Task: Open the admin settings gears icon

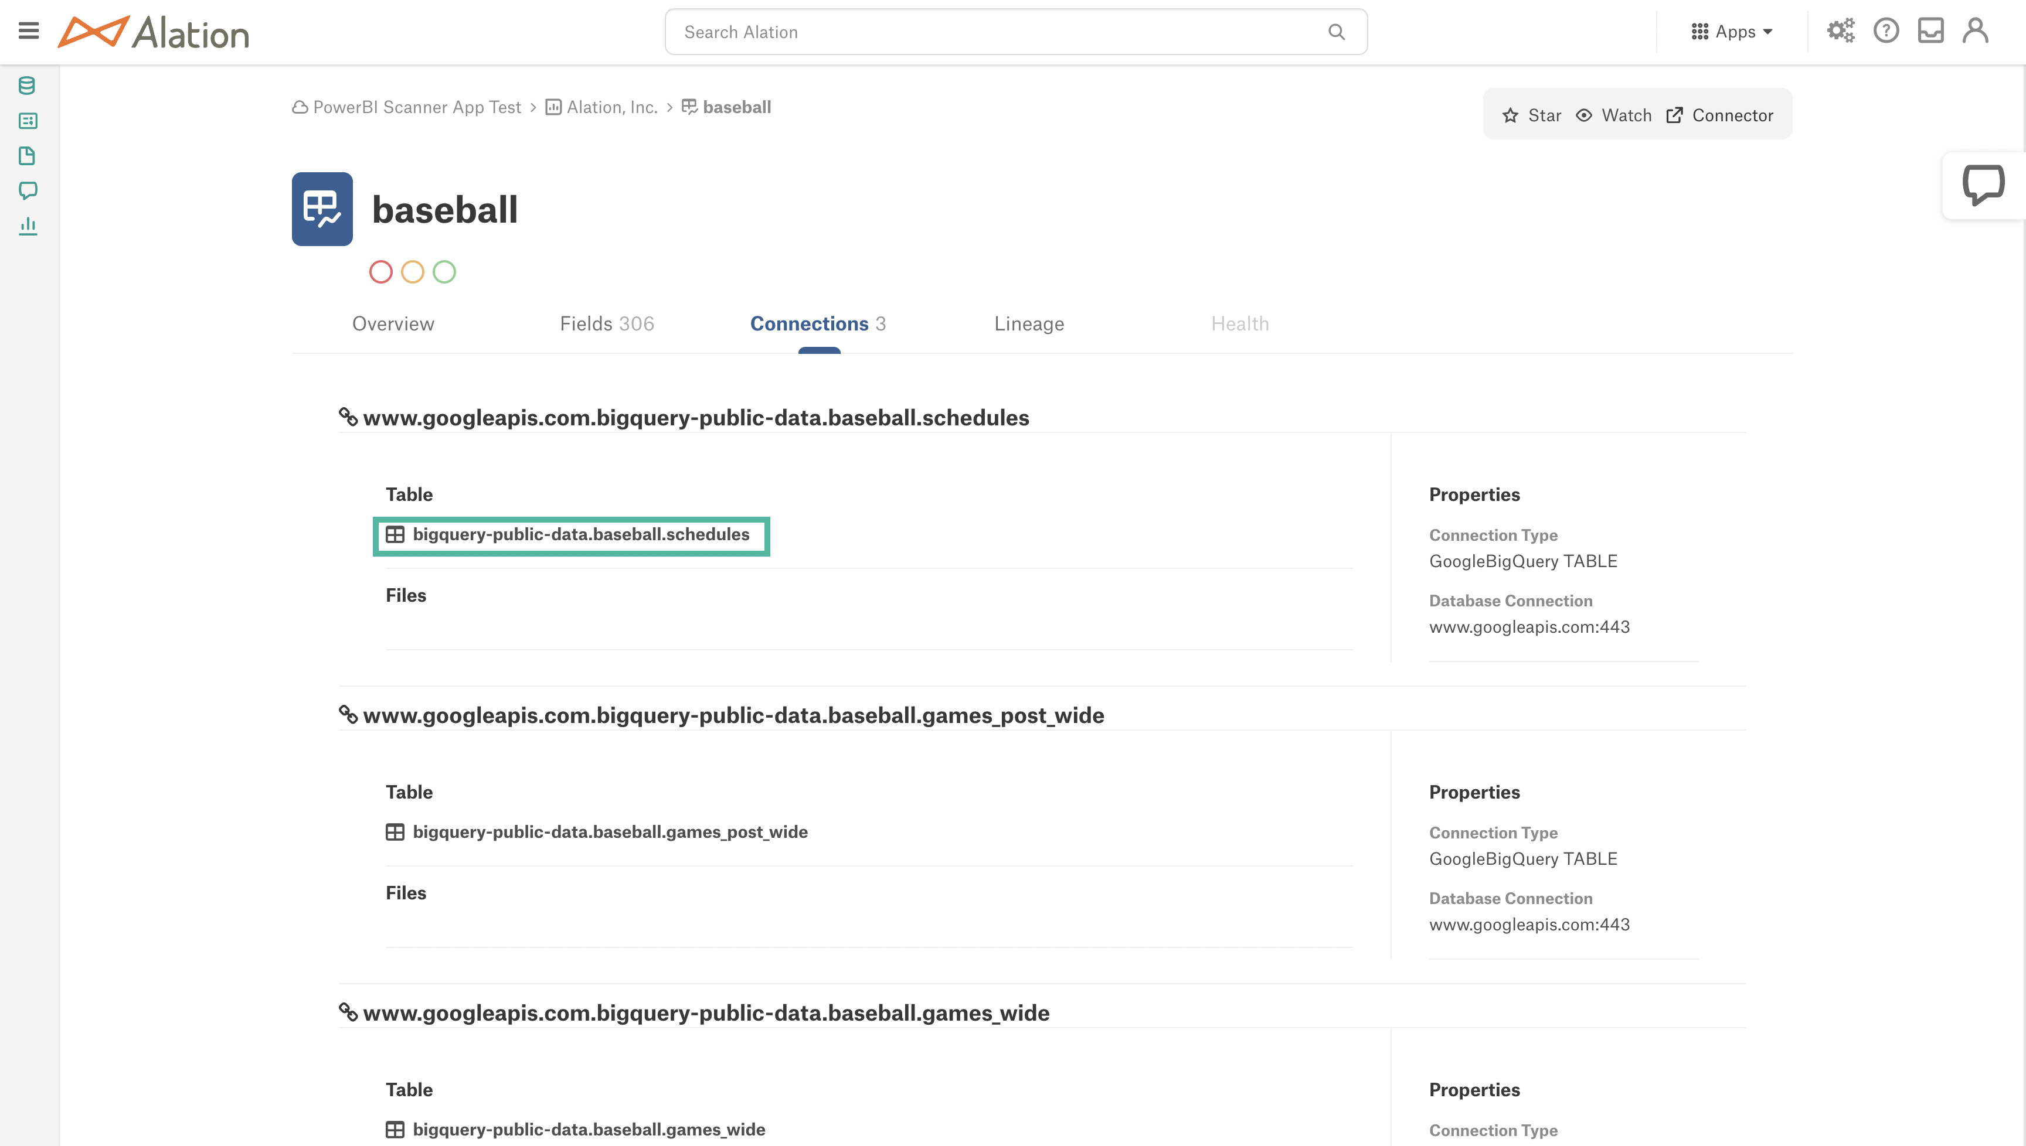Action: (1840, 30)
